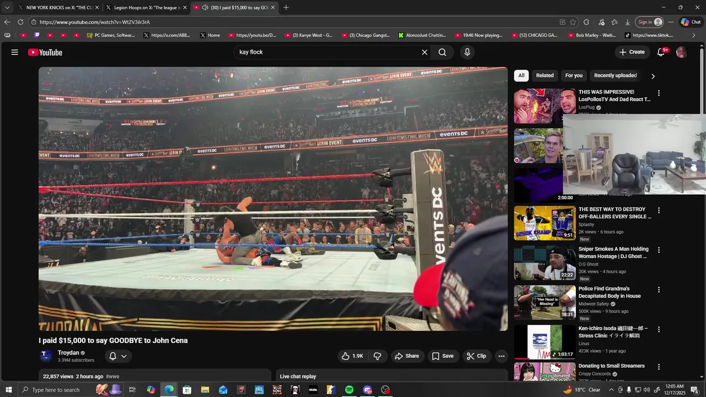
Task: Reload the page in the browser
Action: click(20, 22)
